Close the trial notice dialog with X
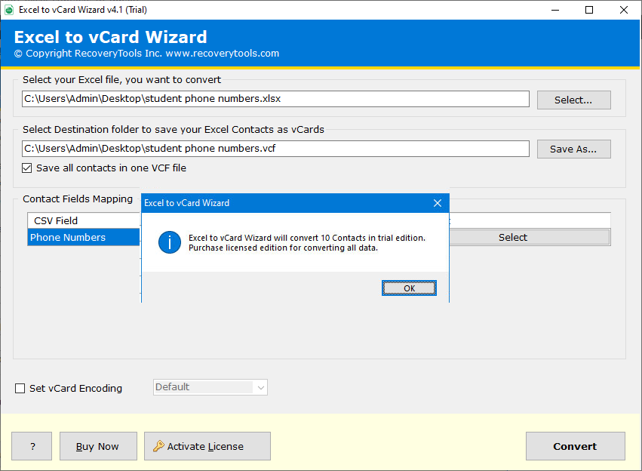Screen dimensions: 642x471 438,203
